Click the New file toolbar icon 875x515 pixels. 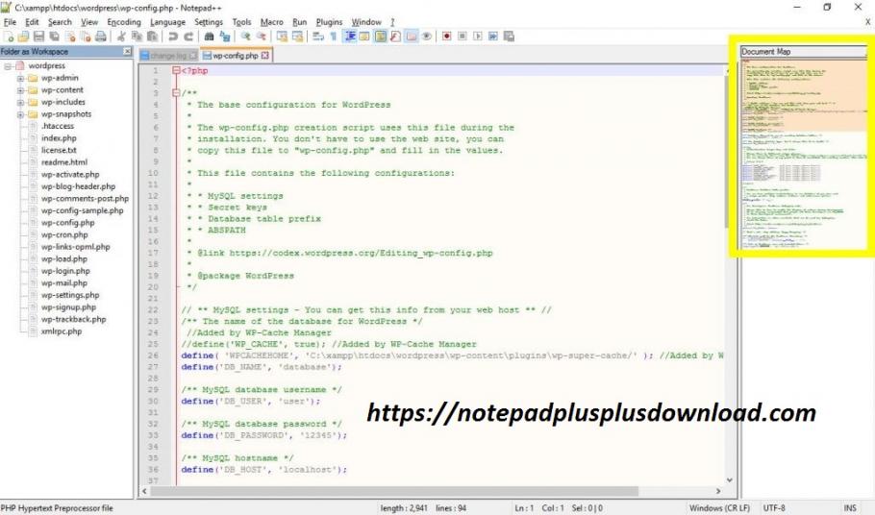tap(7, 37)
